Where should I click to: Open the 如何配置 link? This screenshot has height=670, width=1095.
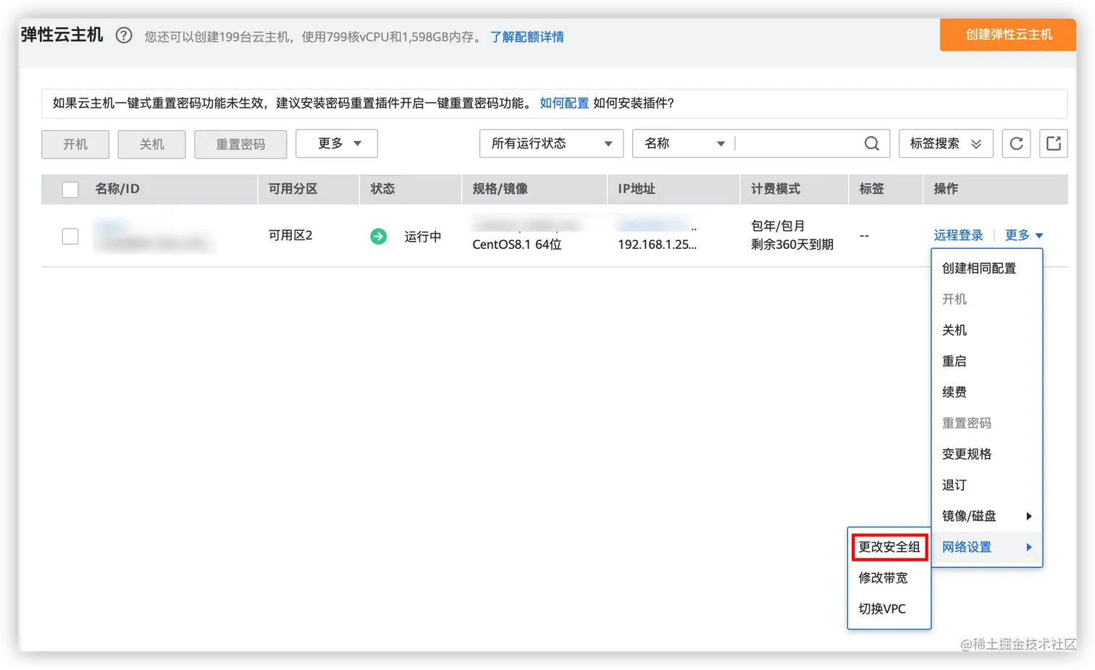coord(564,103)
